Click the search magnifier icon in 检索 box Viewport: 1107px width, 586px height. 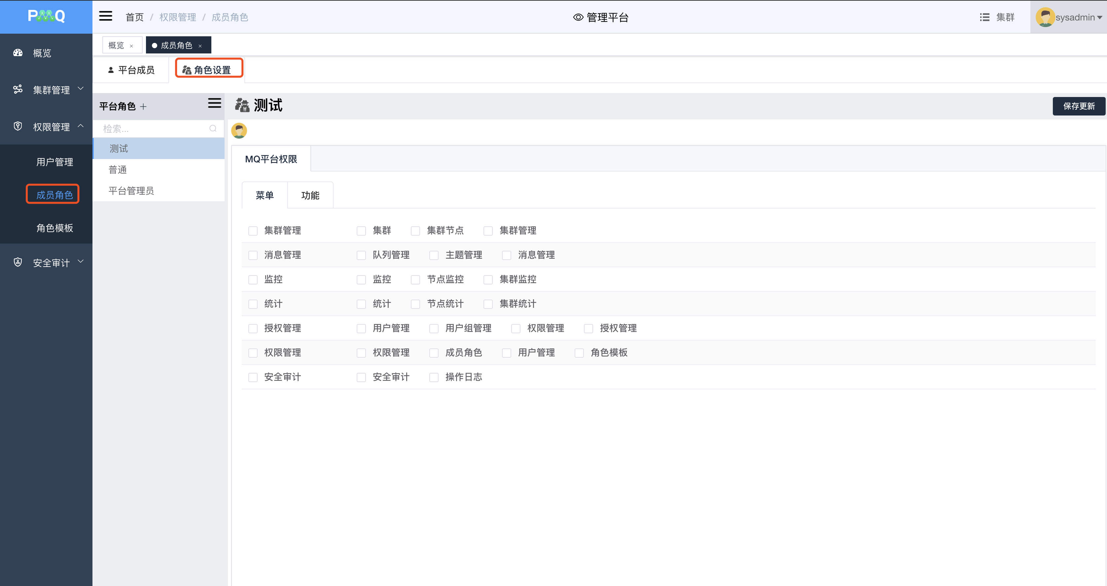coord(213,128)
